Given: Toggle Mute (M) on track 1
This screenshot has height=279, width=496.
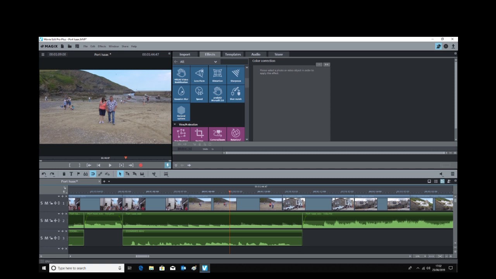Looking at the screenshot, I should [x=46, y=203].
